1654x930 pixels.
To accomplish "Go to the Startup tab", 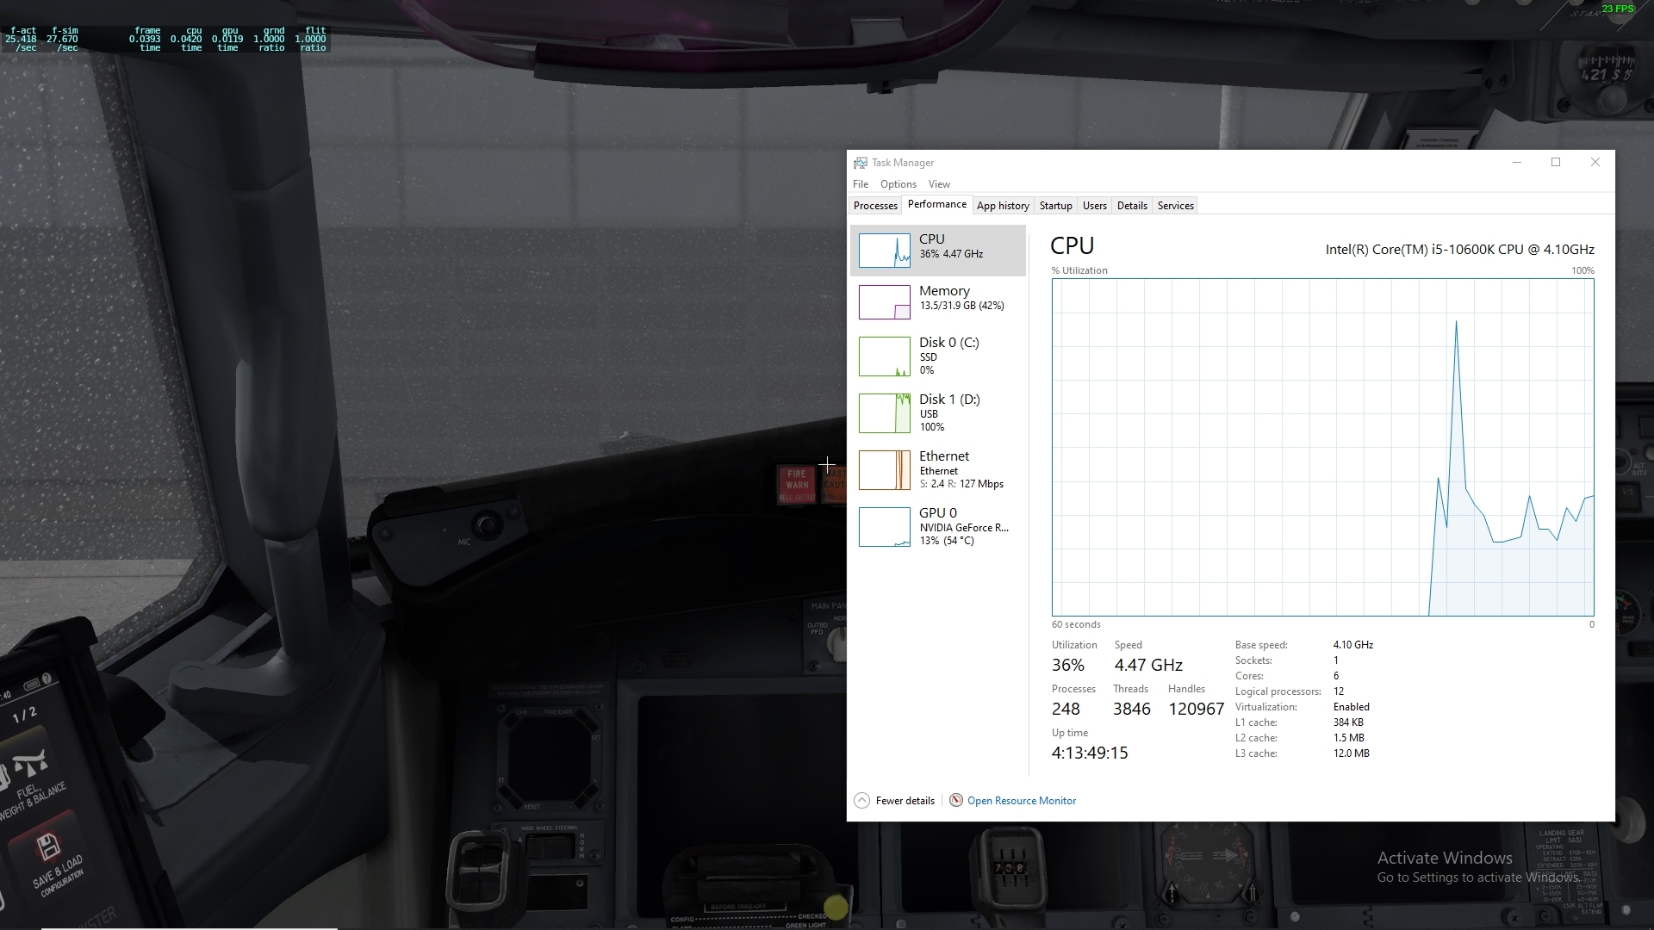I will (x=1055, y=206).
